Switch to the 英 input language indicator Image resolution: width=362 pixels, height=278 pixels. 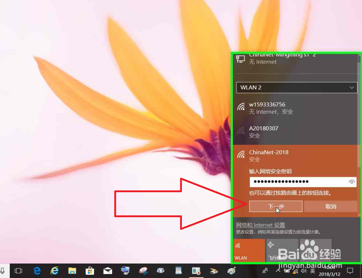(313, 271)
